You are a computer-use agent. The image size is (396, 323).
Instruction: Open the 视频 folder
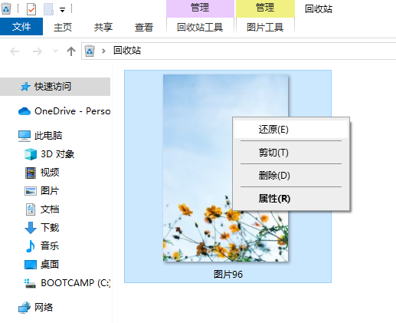pos(50,173)
